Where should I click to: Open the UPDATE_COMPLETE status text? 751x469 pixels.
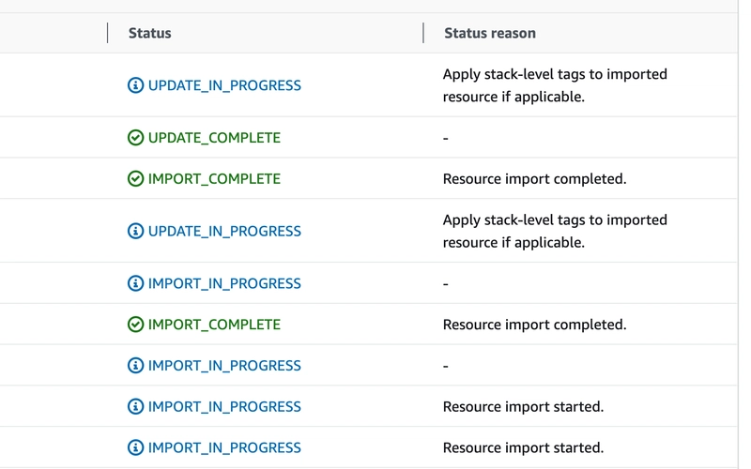point(214,138)
